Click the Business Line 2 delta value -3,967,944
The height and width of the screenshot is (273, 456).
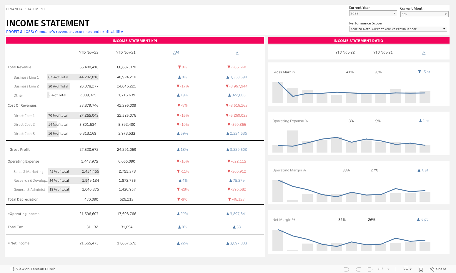238,86
